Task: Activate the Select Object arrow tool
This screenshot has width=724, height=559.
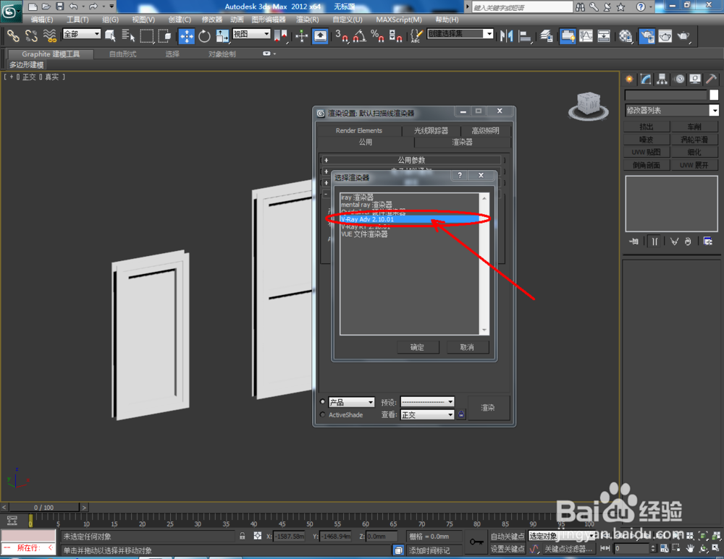Action: coord(110,35)
